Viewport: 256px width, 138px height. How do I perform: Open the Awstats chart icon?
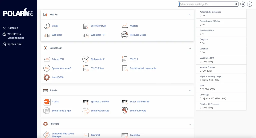[125, 26]
